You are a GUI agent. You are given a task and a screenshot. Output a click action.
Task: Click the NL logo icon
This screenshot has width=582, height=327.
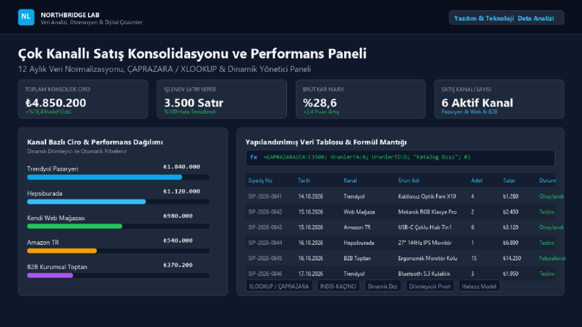pyautogui.click(x=26, y=18)
